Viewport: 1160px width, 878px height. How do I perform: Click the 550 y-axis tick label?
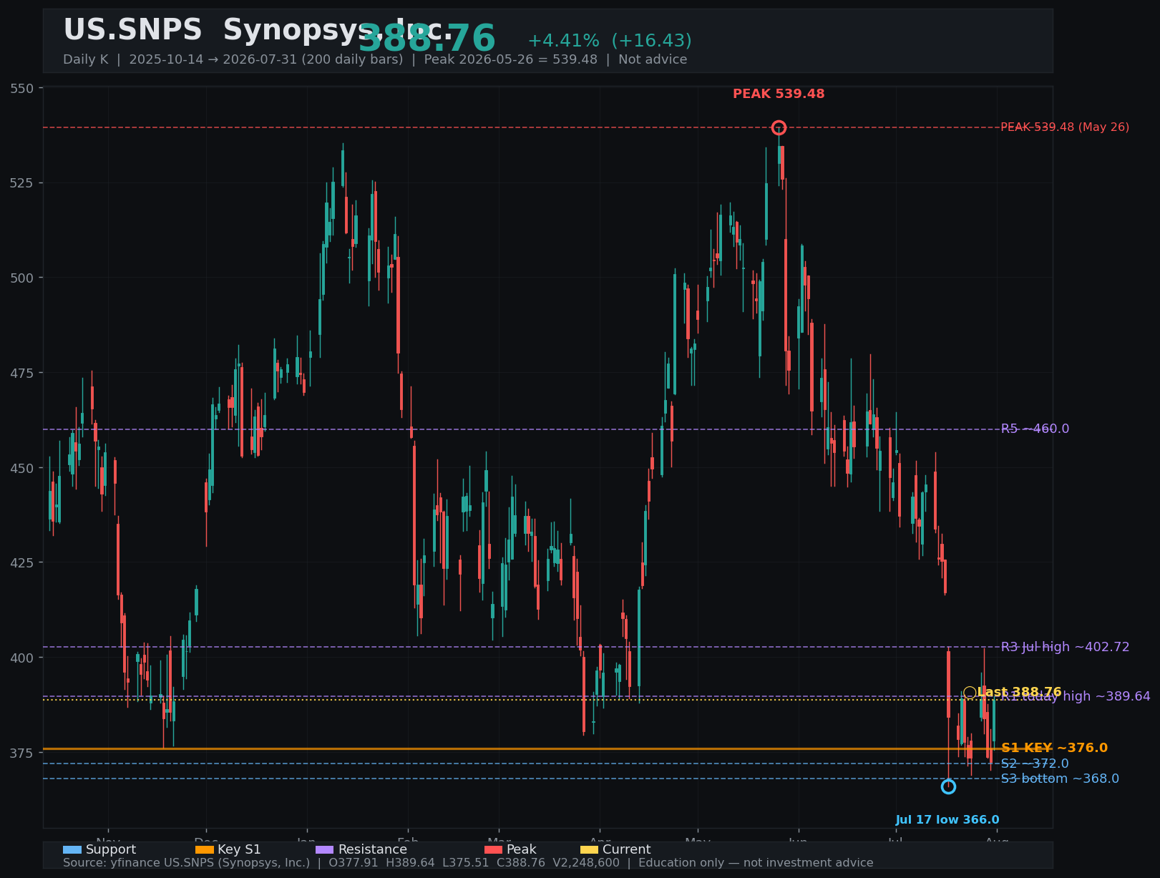[22, 88]
